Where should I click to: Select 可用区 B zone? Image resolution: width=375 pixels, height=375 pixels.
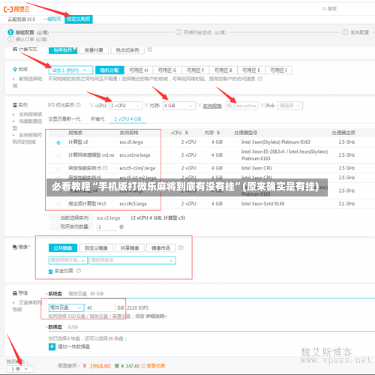[x=223, y=70]
